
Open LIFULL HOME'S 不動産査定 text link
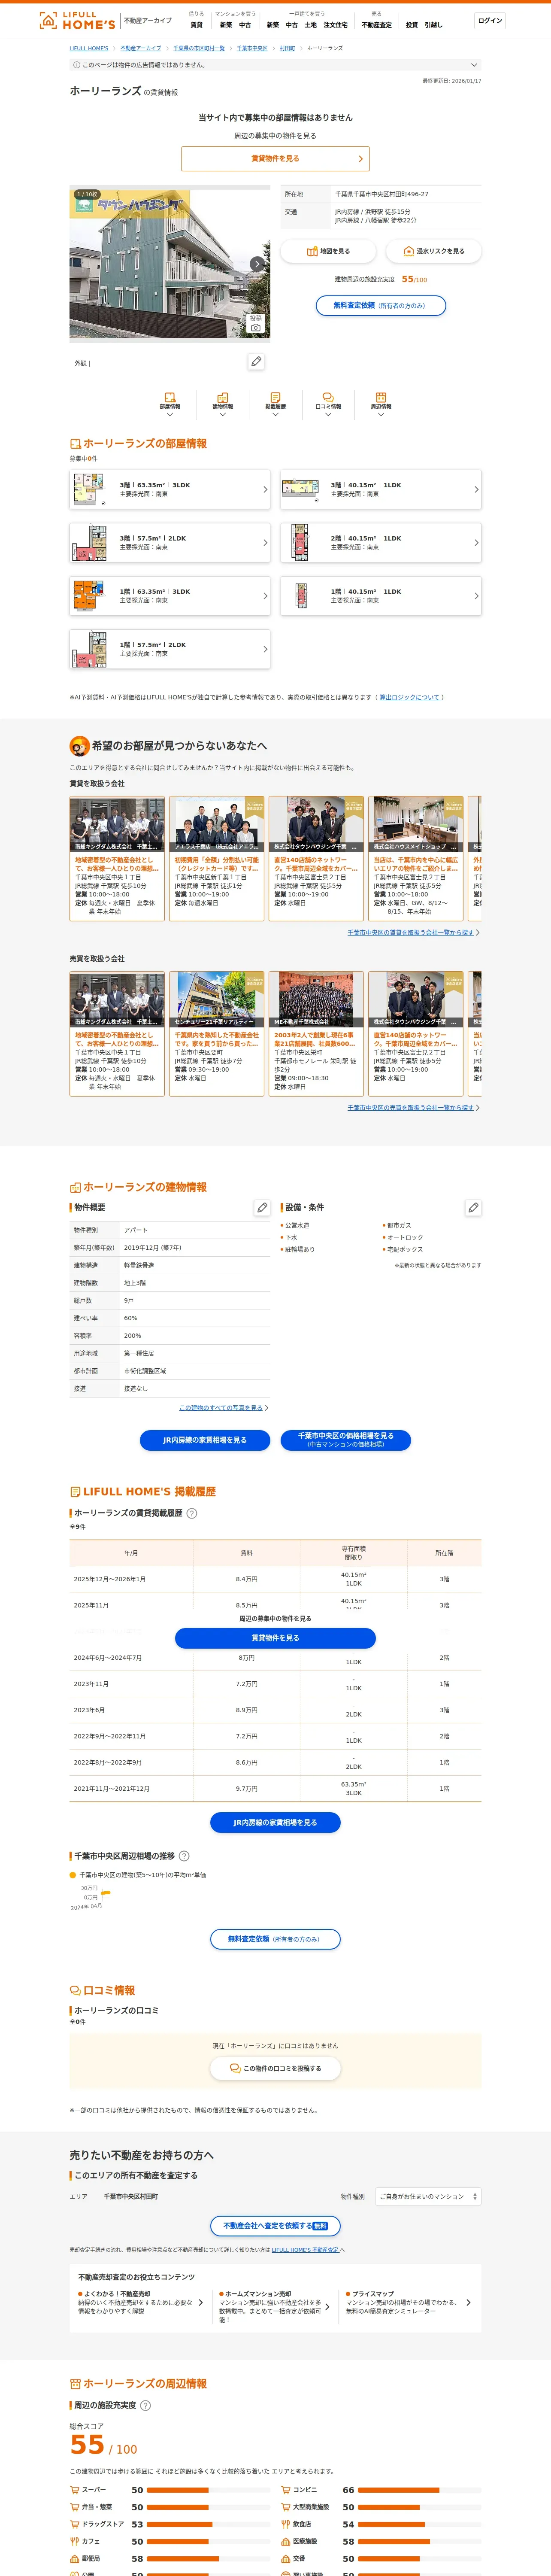[305, 2250]
